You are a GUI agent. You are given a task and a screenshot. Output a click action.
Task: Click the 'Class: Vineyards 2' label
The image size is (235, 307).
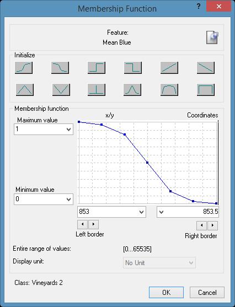[x=39, y=283]
